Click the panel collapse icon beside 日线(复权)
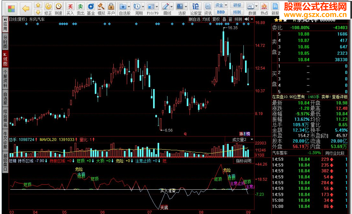 [5, 19]
